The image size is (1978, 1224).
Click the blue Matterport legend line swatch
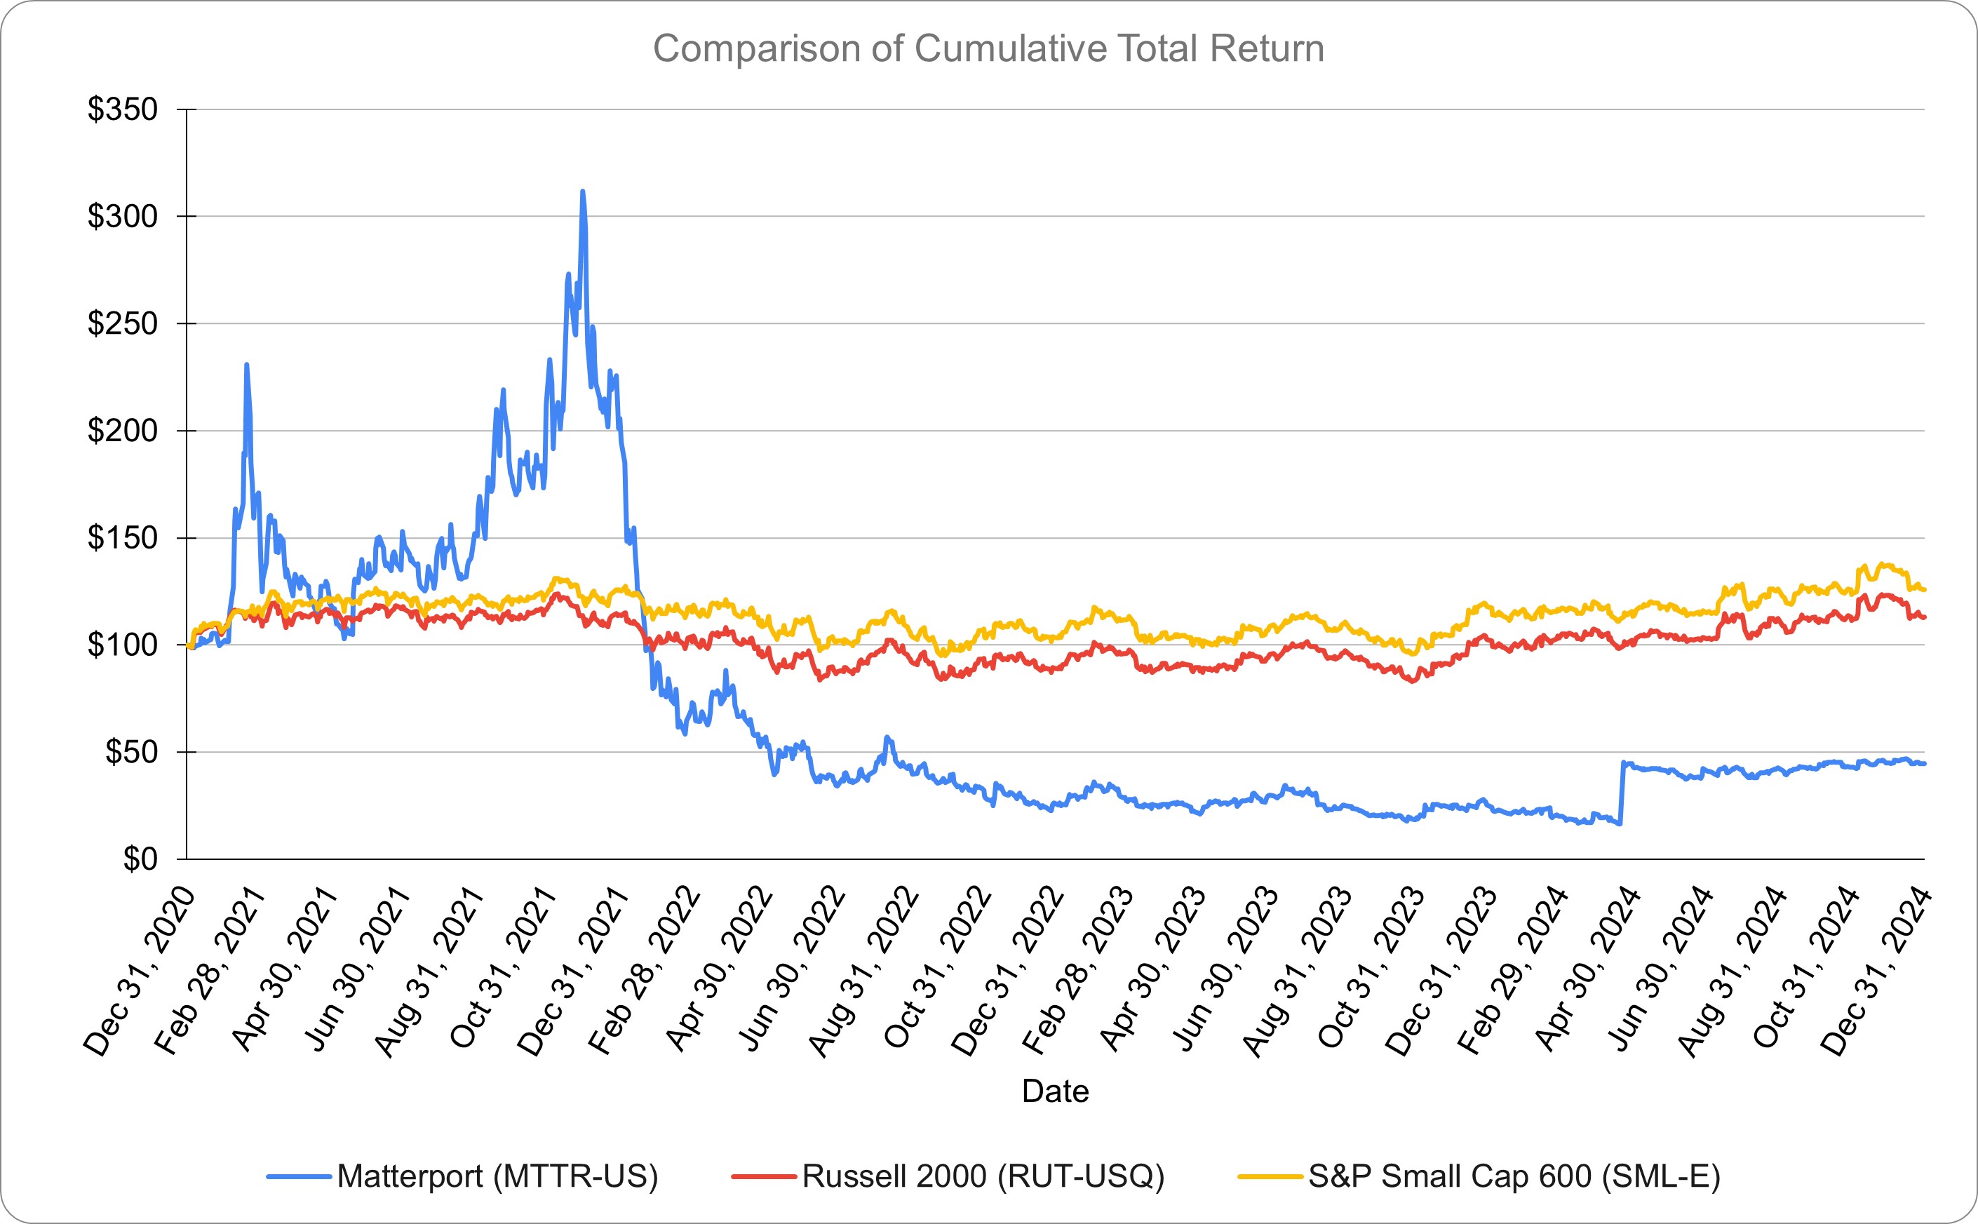299,1176
